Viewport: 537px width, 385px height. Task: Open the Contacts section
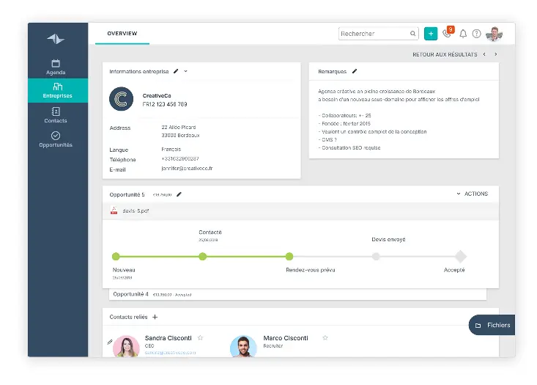point(56,115)
